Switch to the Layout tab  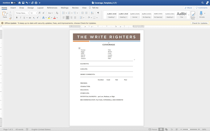[40, 8]
